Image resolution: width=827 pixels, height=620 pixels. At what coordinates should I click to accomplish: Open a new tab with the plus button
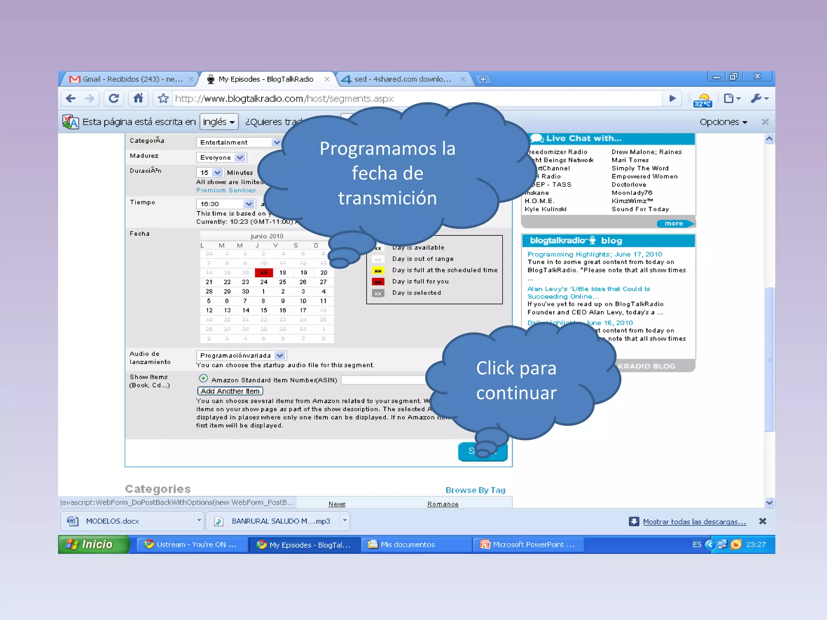pos(483,79)
